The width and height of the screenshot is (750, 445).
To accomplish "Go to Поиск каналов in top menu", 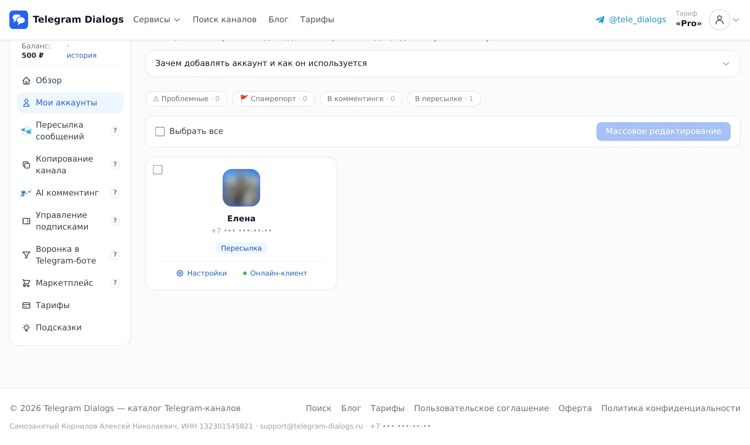I will coord(225,20).
